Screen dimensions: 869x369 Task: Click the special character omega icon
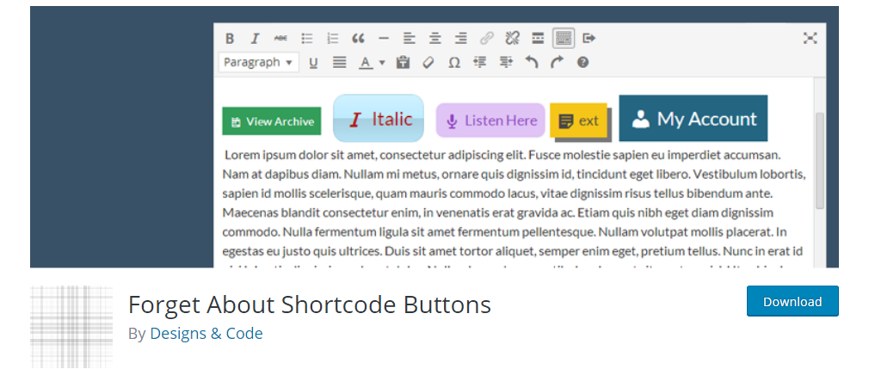453,62
